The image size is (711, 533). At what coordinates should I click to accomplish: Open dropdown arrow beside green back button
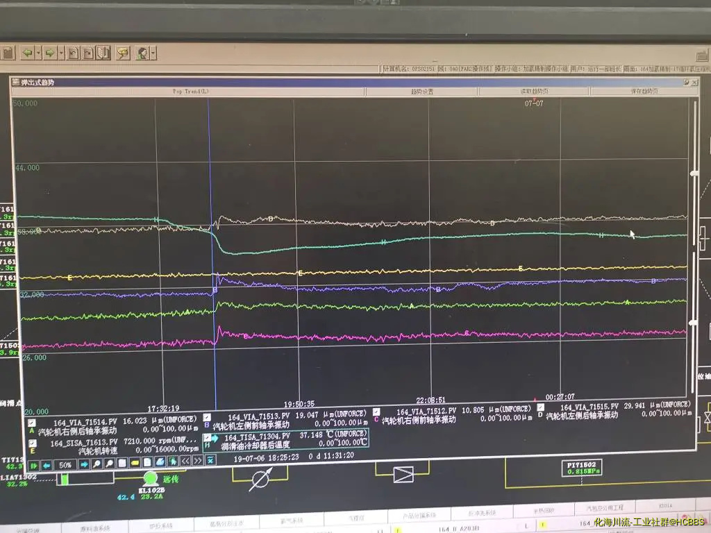pyautogui.click(x=39, y=53)
